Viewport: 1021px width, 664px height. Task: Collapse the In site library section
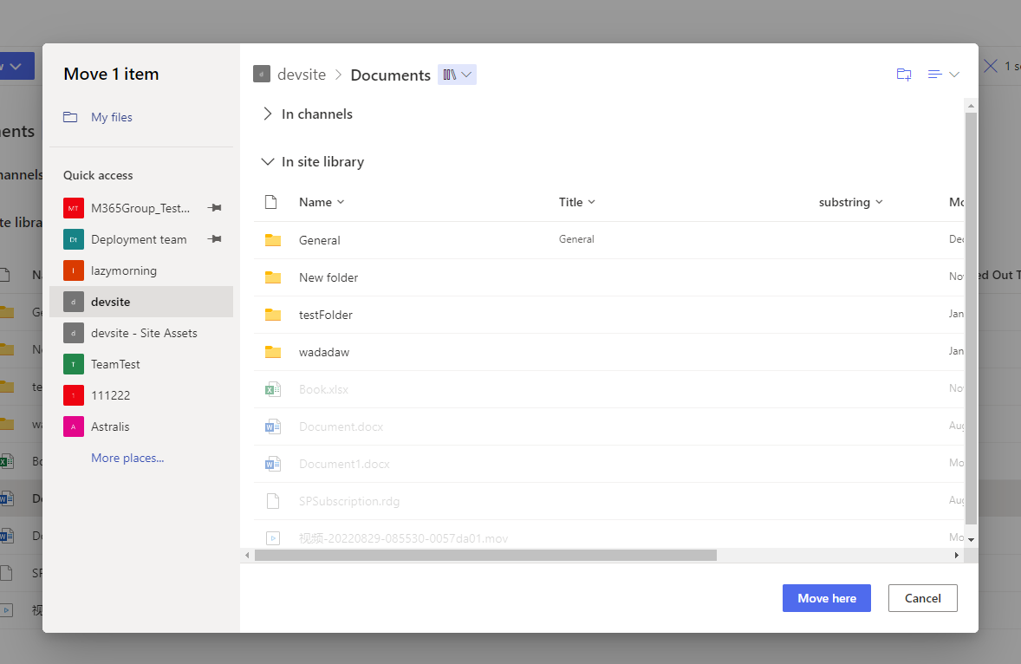click(x=268, y=161)
